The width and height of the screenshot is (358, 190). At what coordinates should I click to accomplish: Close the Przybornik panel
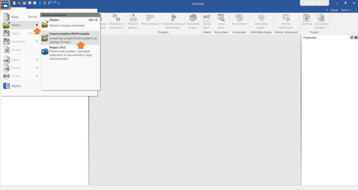[356, 38]
